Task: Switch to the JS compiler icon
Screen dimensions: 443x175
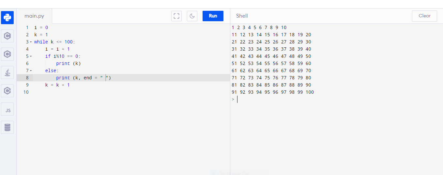Action: tap(7, 109)
